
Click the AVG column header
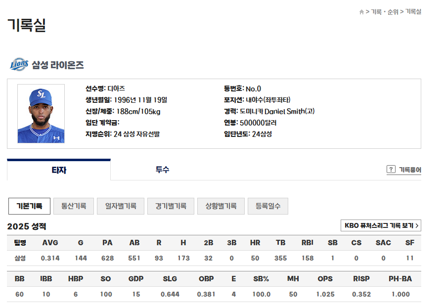click(x=50, y=243)
